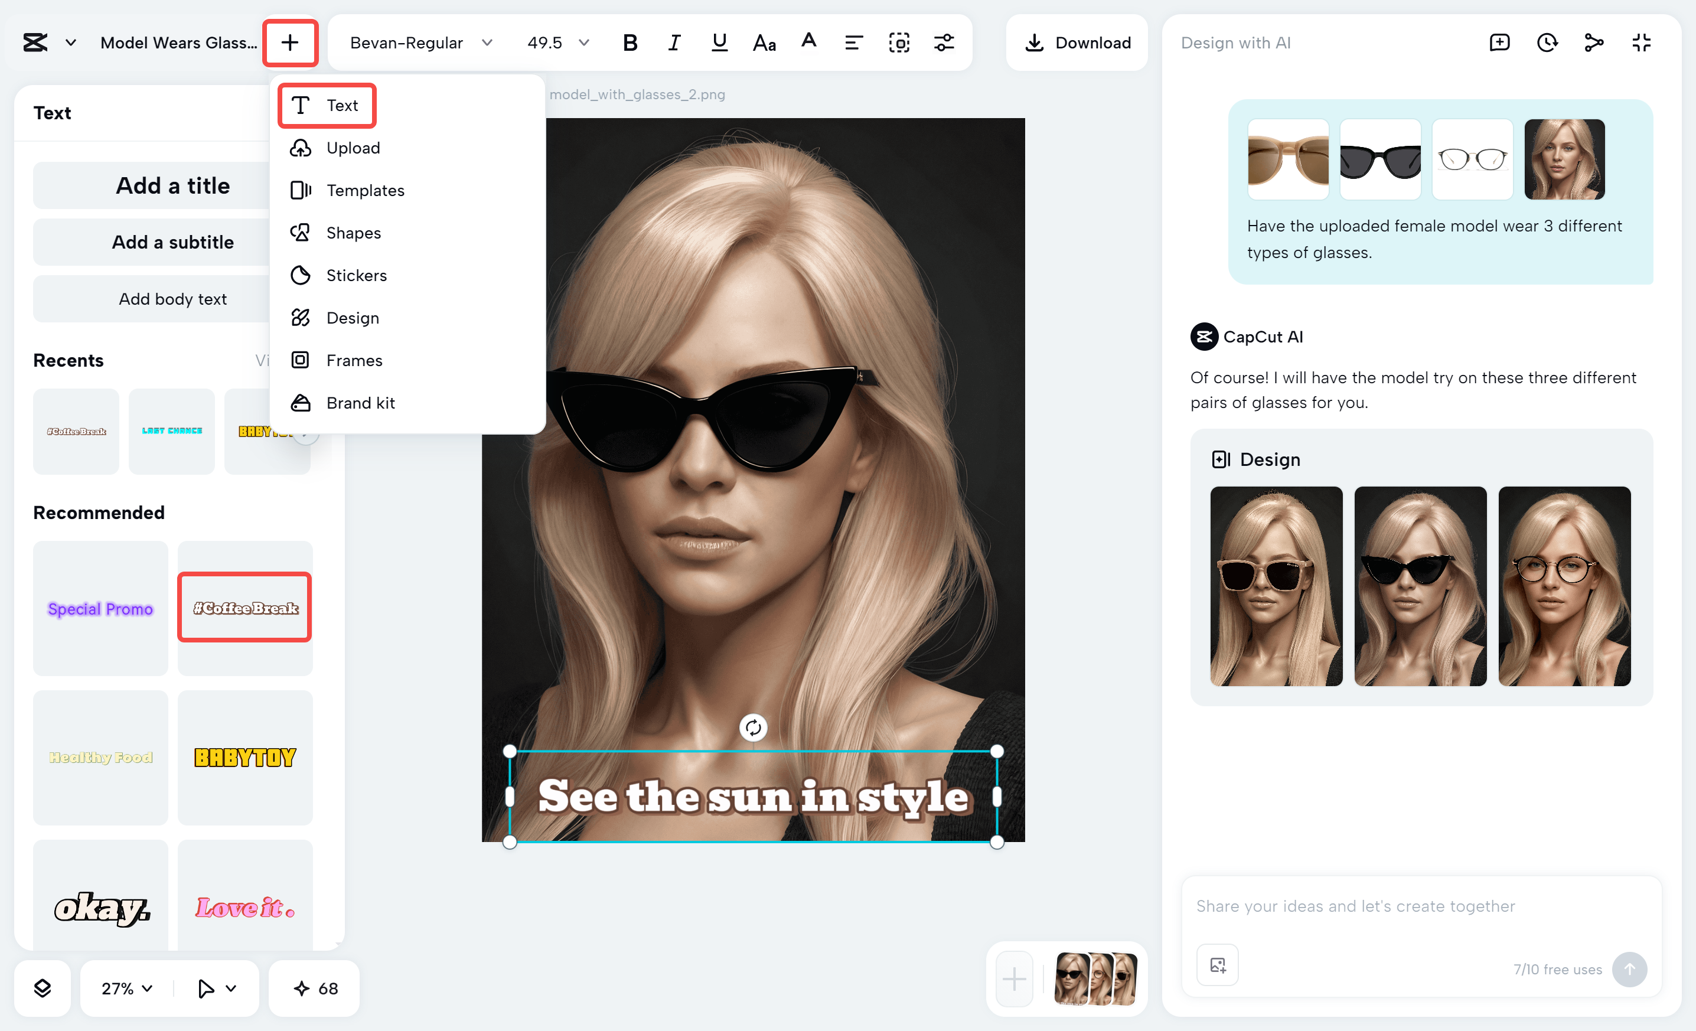Open the Layers panel icon at bottom left
The height and width of the screenshot is (1031, 1696).
coord(42,988)
